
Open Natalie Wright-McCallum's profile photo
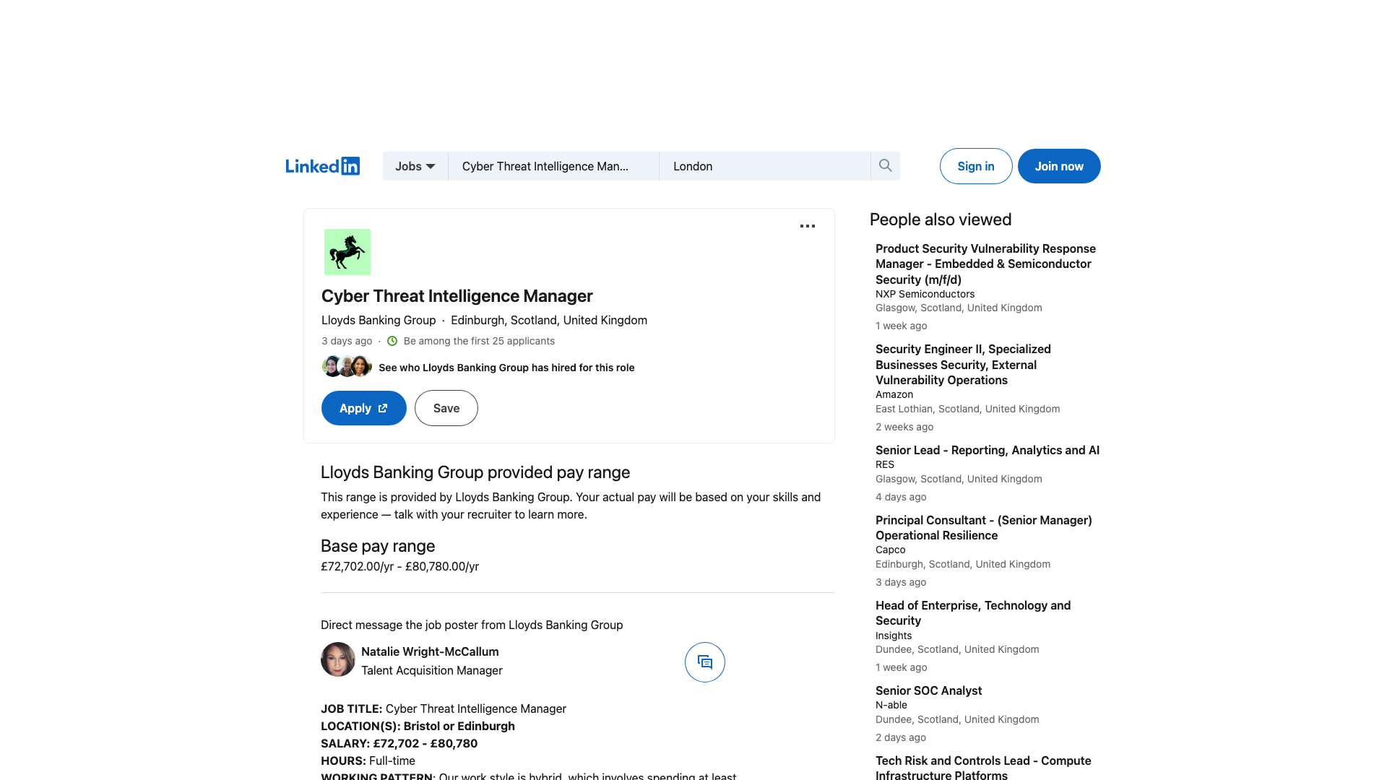338,659
